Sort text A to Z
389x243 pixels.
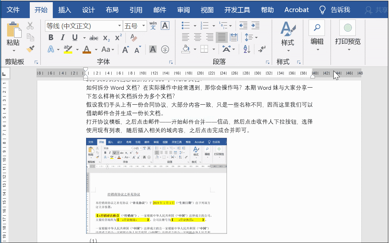(247, 49)
